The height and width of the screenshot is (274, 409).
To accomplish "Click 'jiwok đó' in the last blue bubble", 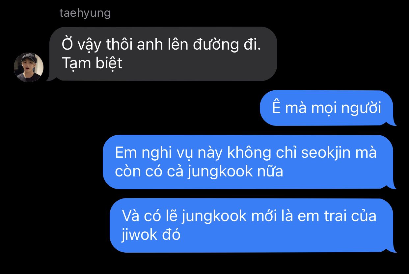I will 151,235.
